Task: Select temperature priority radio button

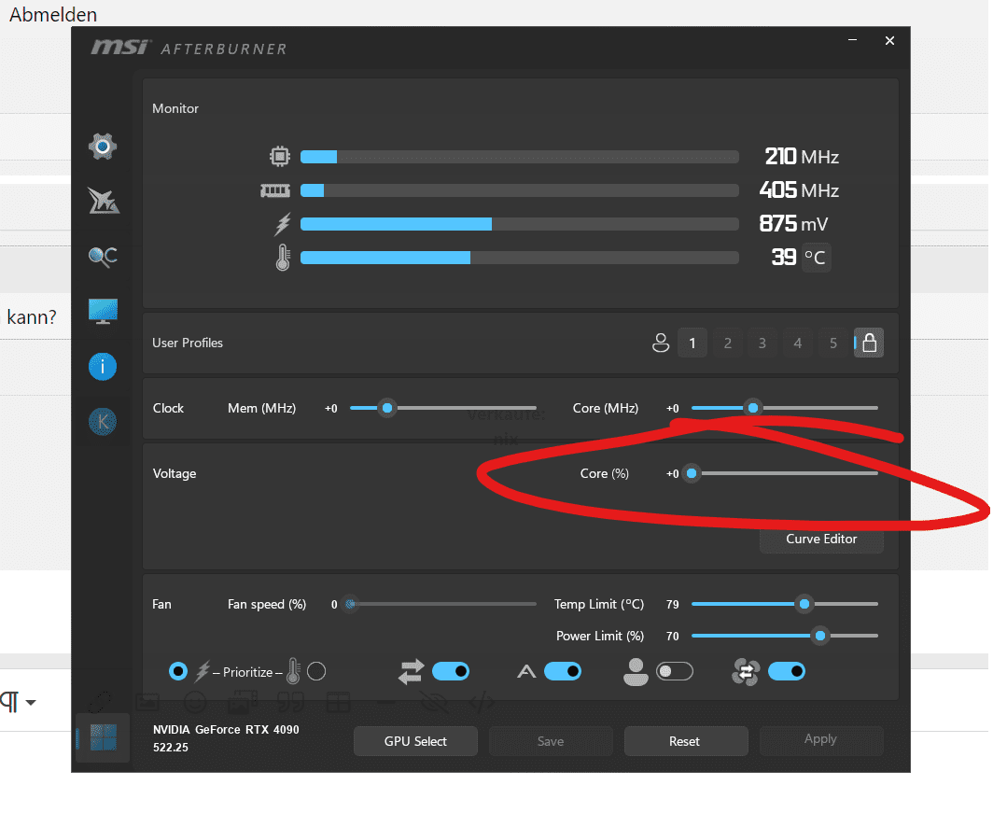Action: pyautogui.click(x=316, y=671)
